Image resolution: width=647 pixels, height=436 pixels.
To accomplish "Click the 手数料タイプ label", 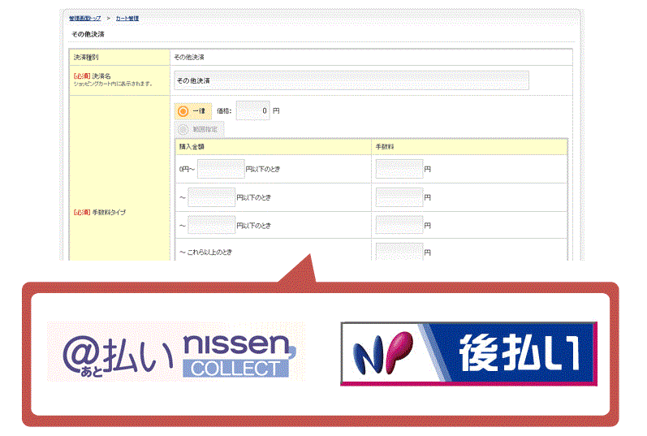I will click(x=109, y=212).
